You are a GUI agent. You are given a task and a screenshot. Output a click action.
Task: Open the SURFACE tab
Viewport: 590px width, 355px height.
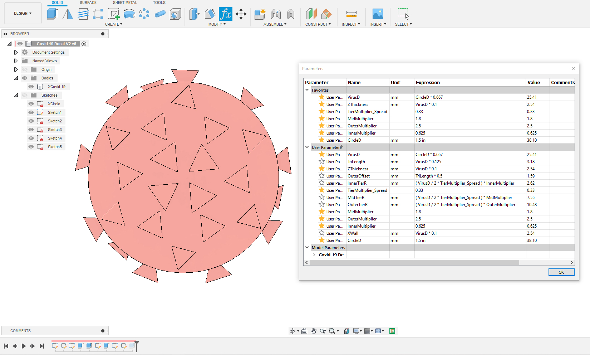click(88, 3)
